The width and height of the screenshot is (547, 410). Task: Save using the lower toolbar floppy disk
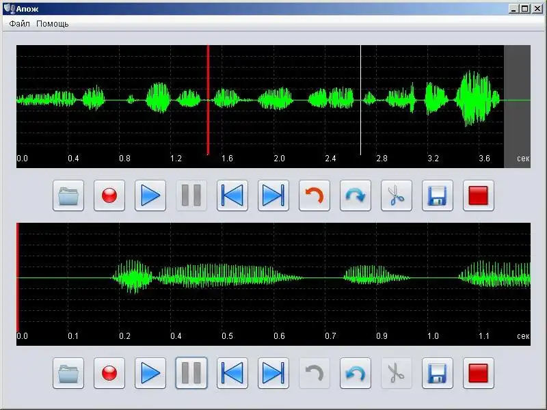point(438,373)
